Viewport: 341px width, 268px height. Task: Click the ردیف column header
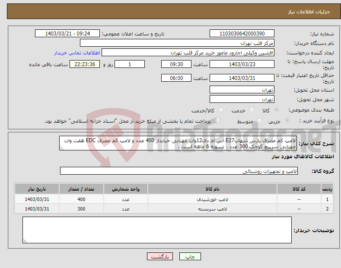click(x=327, y=189)
